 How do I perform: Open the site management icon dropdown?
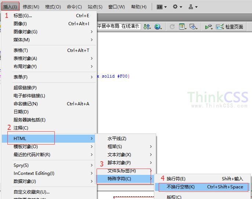tap(193, 7)
